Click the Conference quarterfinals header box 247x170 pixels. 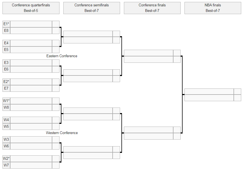click(31, 8)
